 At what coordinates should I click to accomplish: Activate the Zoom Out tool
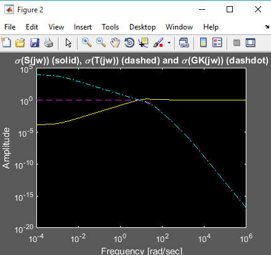(101, 42)
